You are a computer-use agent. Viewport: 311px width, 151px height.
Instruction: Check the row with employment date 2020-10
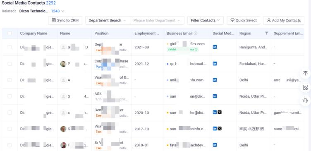pos(10,113)
